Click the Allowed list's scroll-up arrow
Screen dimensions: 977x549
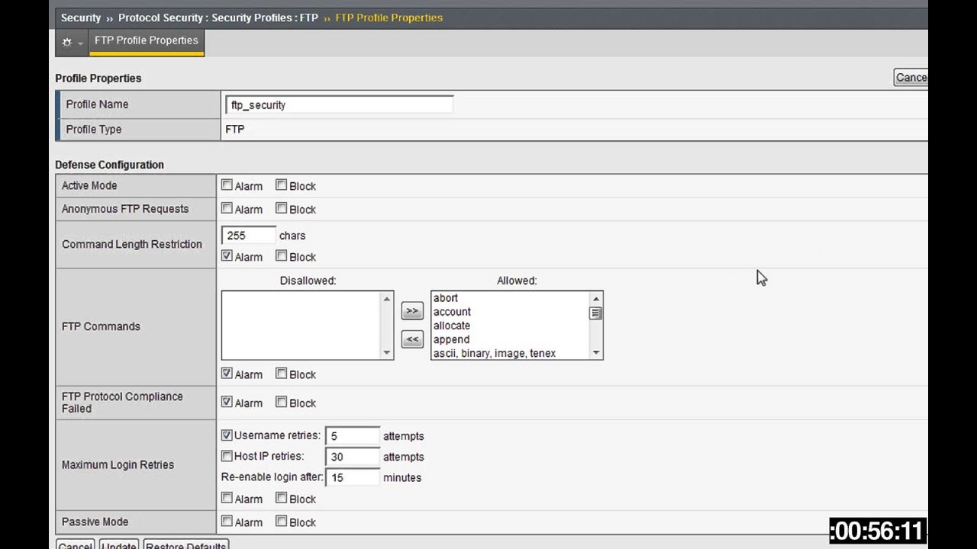[x=596, y=297]
